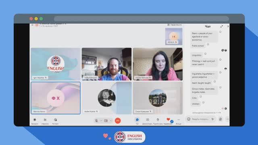Select the 'Ф Х' participant tile
This screenshot has height=145, width=258.
(56, 98)
